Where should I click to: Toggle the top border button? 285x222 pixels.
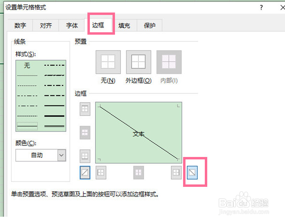(85, 109)
